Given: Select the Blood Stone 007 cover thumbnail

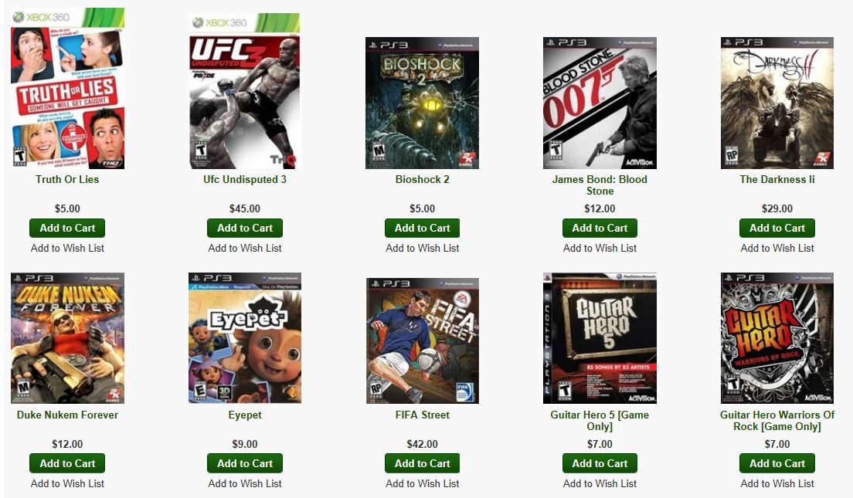Looking at the screenshot, I should coord(600,103).
